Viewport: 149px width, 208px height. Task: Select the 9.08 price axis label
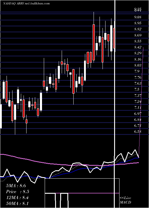point(138,17)
